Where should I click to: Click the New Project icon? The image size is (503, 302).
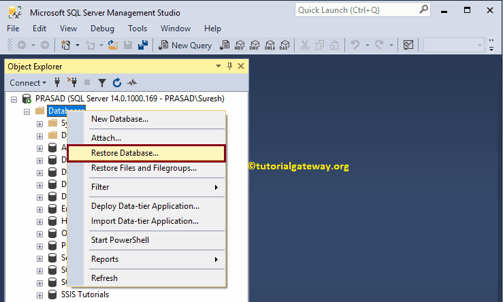[66, 45]
